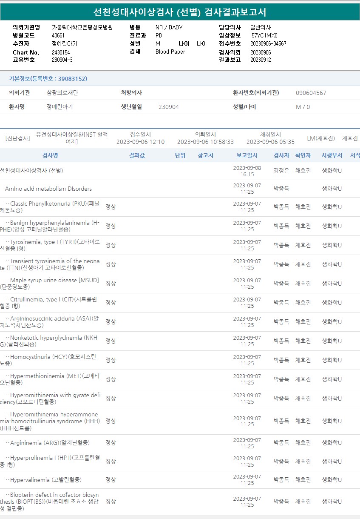Image resolution: width=360 pixels, height=519 pixels.
Task: Click the 환자번호 value 090604567
Action: pos(311,93)
